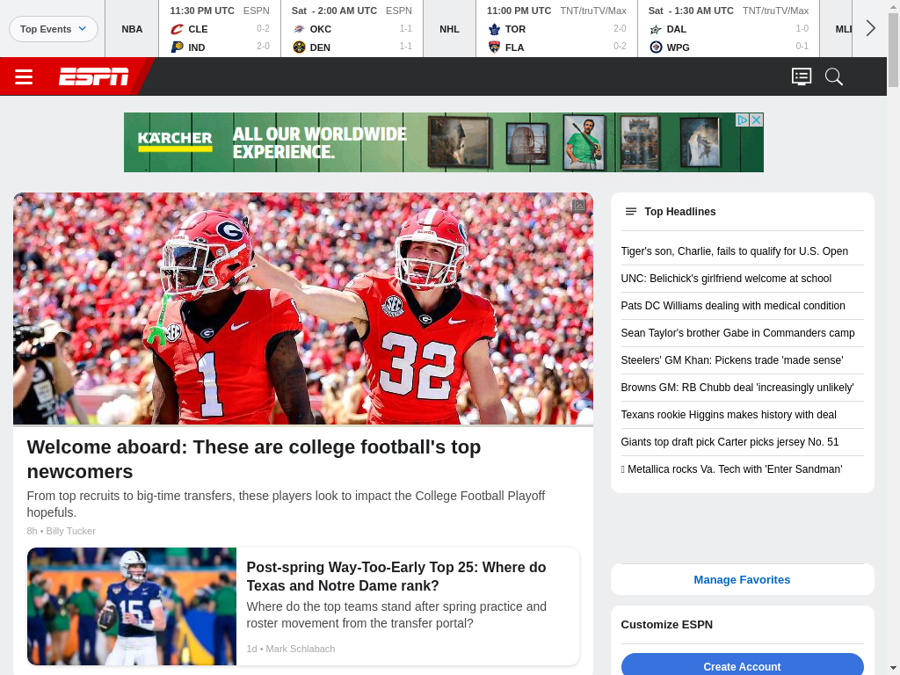Viewport: 900px width, 675px height.
Task: Open Giants draft pick Carter jersey headline
Action: pos(729,442)
